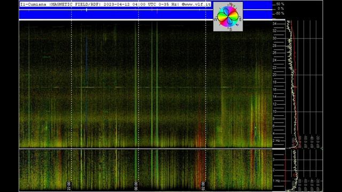
Task: Click the 2 Hz frequency axis label
Action: (276, 141)
